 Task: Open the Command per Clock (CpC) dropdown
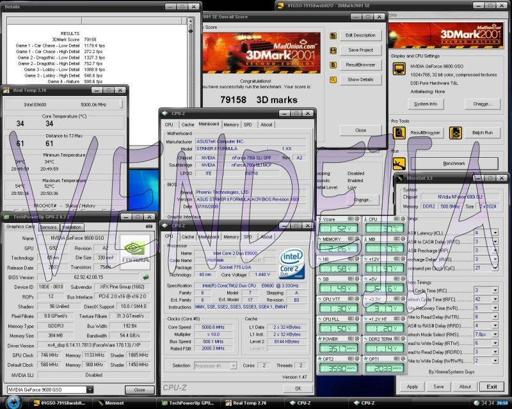point(495,268)
